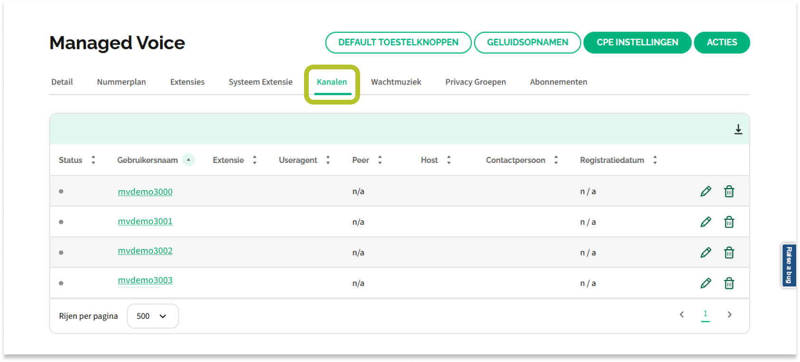Switch to the Wachtmuziek tab

(396, 82)
